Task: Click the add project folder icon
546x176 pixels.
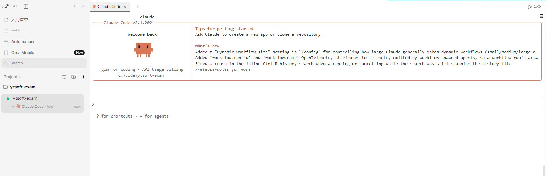Action: pyautogui.click(x=74, y=77)
